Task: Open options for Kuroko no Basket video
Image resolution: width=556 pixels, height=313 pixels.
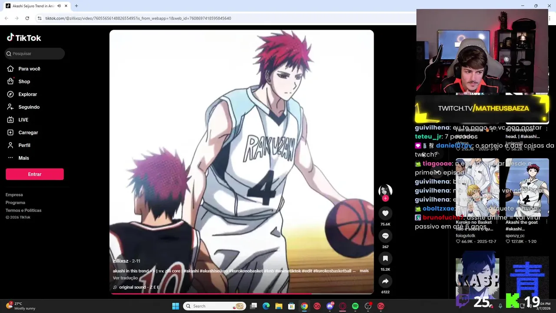Action: [x=496, y=223]
